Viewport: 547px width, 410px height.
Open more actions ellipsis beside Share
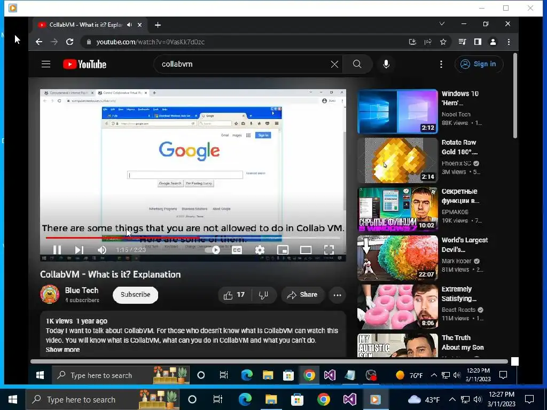337,295
